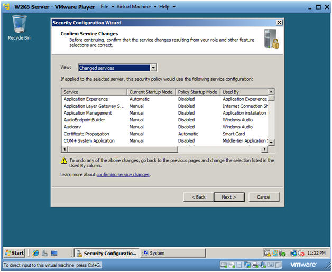Select the Audiosrv service row
This screenshot has height=272, width=332.
[x=165, y=127]
